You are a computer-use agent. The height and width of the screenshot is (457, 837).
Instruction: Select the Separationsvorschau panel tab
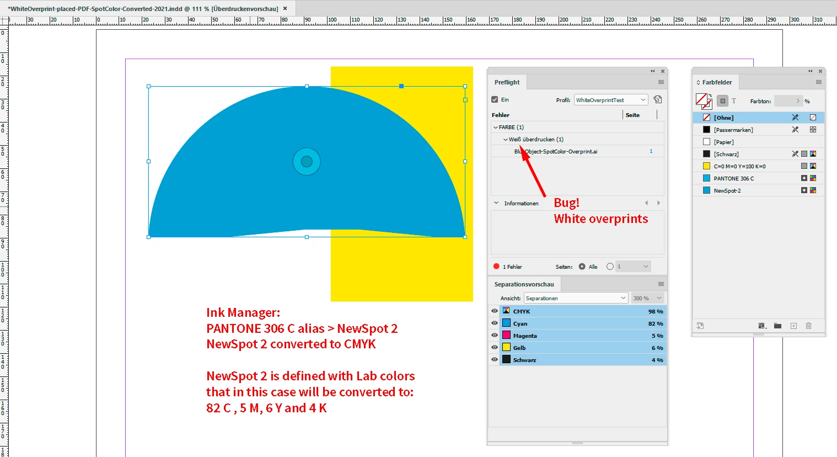[x=524, y=284]
